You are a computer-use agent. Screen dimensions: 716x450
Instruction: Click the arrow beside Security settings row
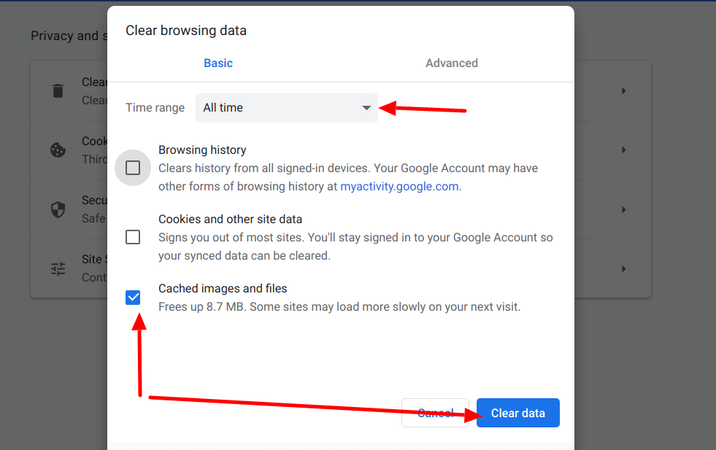click(x=624, y=209)
